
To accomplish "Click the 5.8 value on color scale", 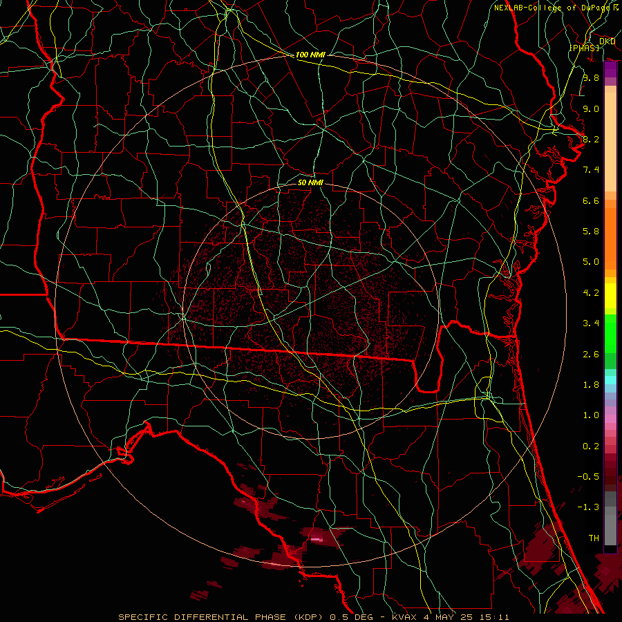I will [x=591, y=232].
